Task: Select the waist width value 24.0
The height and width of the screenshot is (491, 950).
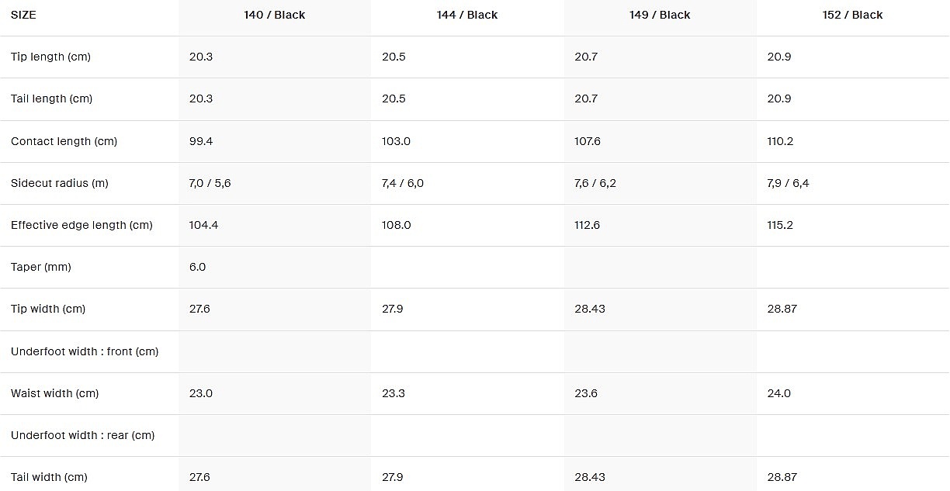Action: coord(778,393)
